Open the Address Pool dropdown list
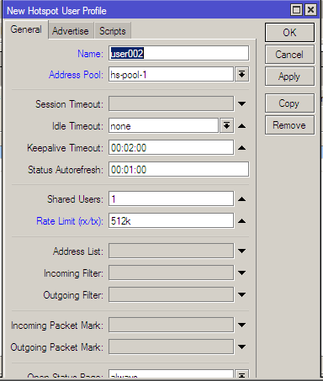Screen dimensions: 323x381 241,75
